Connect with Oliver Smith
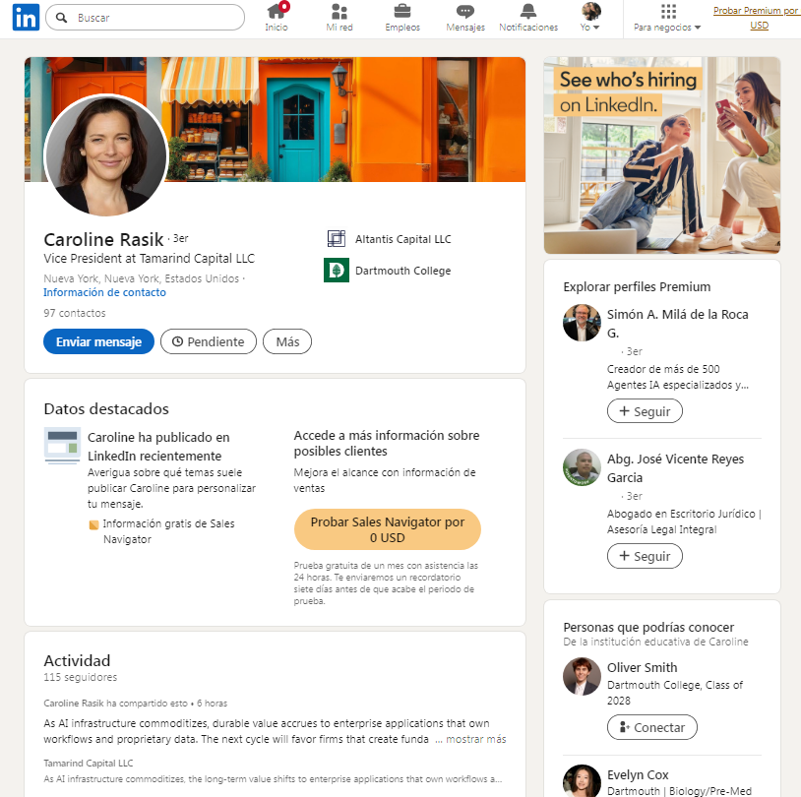The height and width of the screenshot is (797, 801). [651, 727]
